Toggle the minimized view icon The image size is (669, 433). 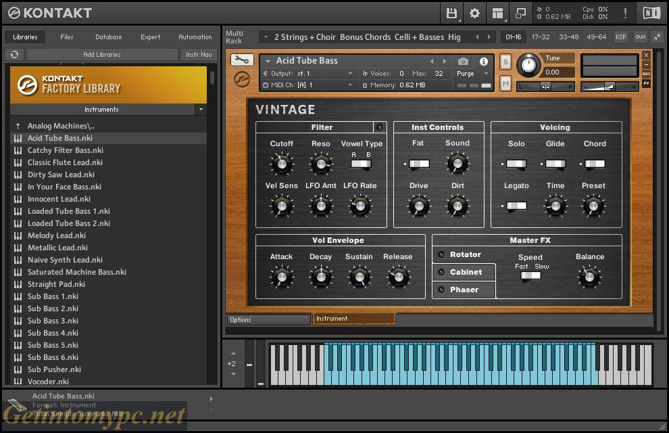(x=520, y=14)
